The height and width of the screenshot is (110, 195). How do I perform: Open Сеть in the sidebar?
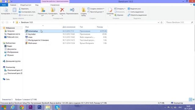click(6, 79)
